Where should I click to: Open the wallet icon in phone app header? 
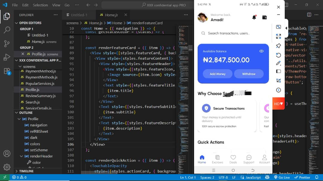[x=264, y=18]
